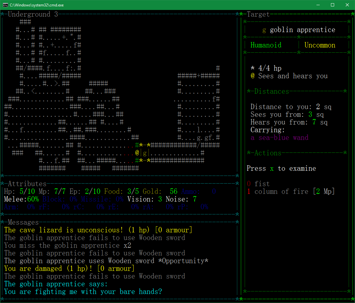Screen dimensions: 355x303
Task: Click the 'rE: 0%' resistance stat
Action: [x=123, y=207]
